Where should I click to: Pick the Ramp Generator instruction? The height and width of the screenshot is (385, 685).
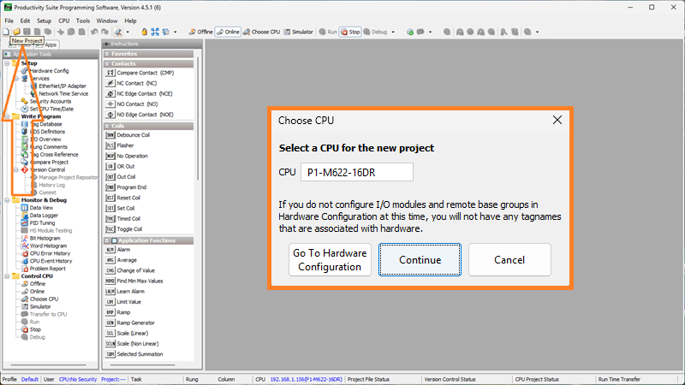136,323
